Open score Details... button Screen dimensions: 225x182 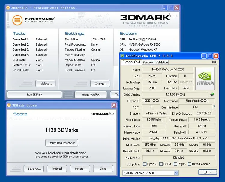pos(80,169)
